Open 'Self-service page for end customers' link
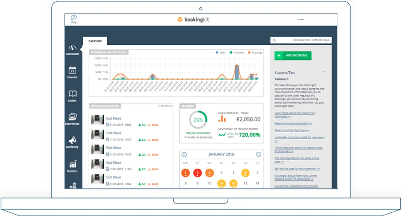The height and width of the screenshot is (220, 403). (x=297, y=169)
